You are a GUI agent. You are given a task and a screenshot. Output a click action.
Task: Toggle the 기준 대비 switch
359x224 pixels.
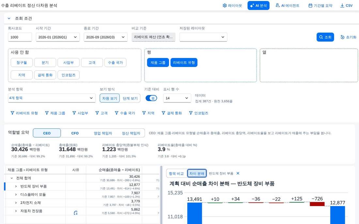151,98
